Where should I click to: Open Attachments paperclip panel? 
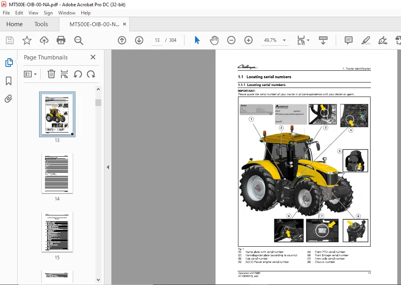(9, 99)
